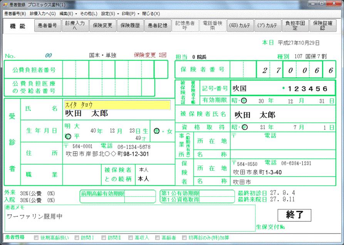The height and width of the screenshot is (245, 344).
Task: Click the 事業所 名称 empty field
Action: pos(283,154)
